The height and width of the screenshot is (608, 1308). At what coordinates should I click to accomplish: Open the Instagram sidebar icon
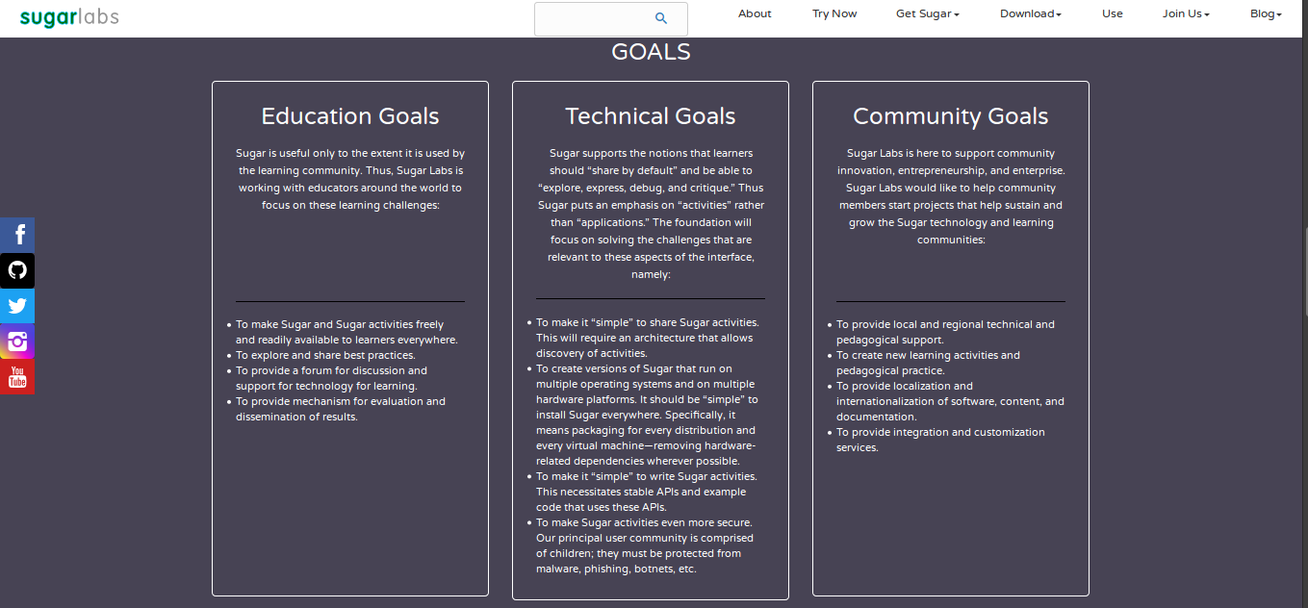coord(17,342)
